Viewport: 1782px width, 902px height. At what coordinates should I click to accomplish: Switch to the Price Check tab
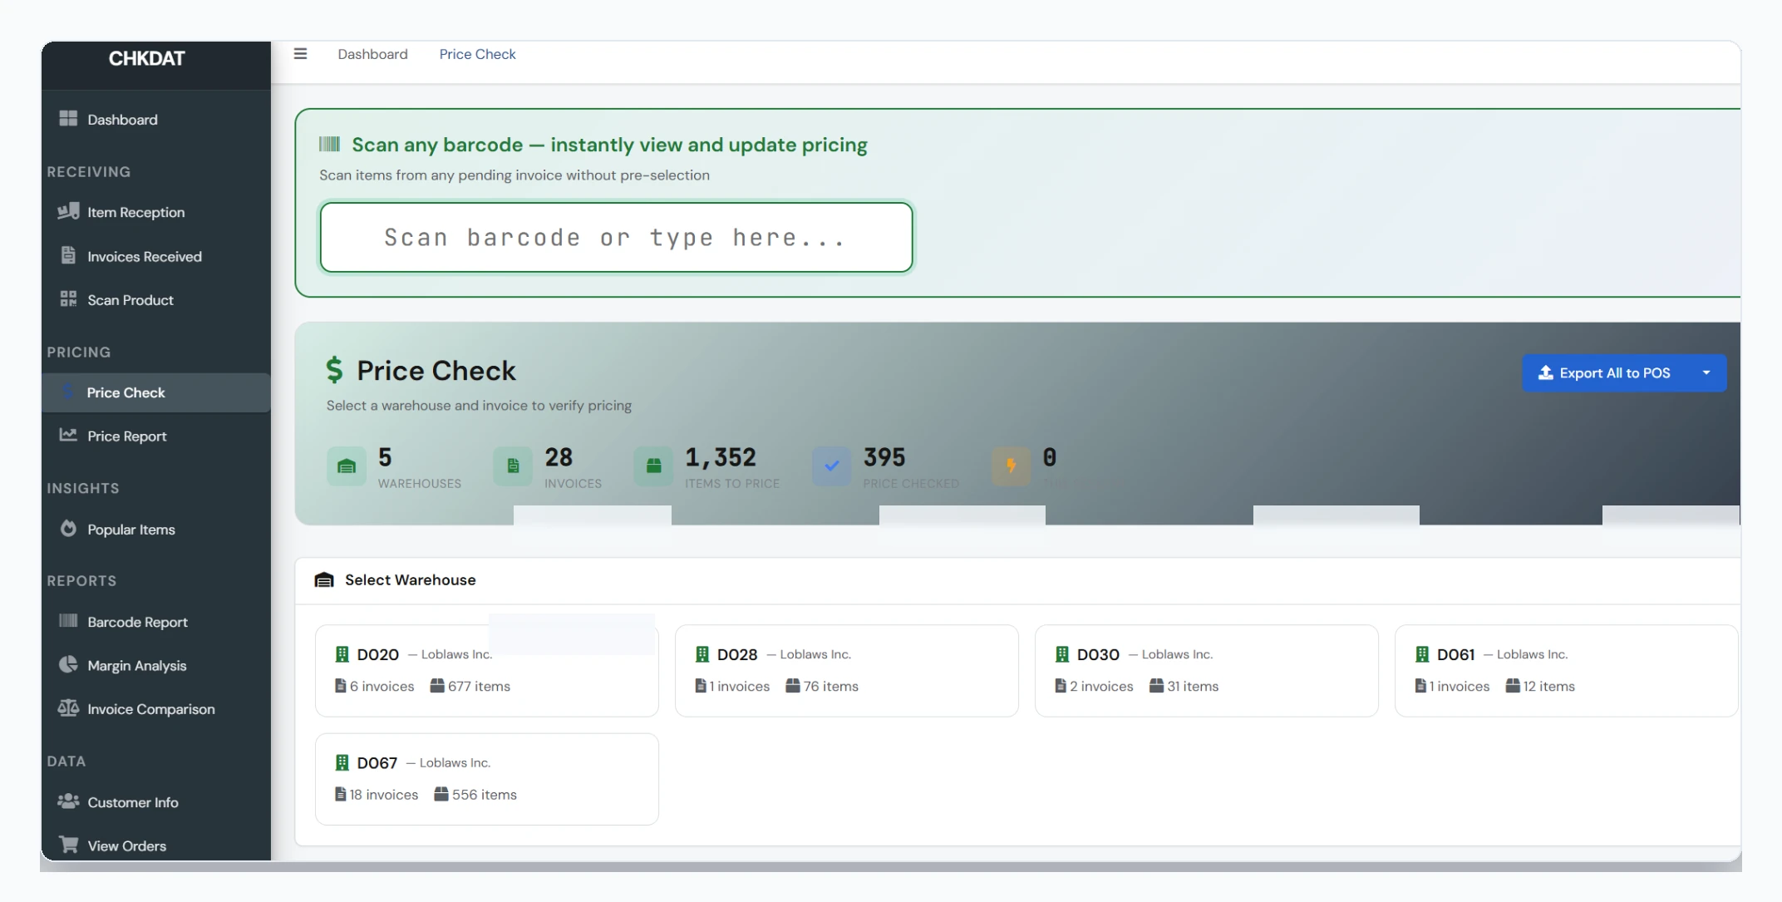tap(477, 53)
